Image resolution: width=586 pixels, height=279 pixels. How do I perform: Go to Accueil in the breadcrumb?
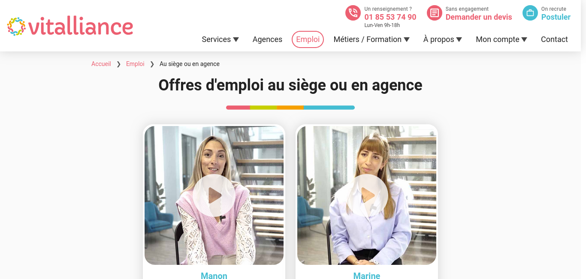pos(101,64)
